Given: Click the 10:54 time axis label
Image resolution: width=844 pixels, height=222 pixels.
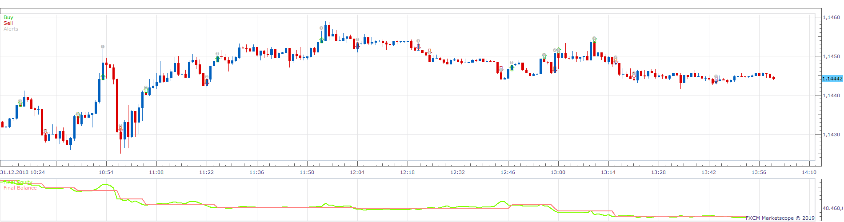Looking at the screenshot, I should pos(106,172).
